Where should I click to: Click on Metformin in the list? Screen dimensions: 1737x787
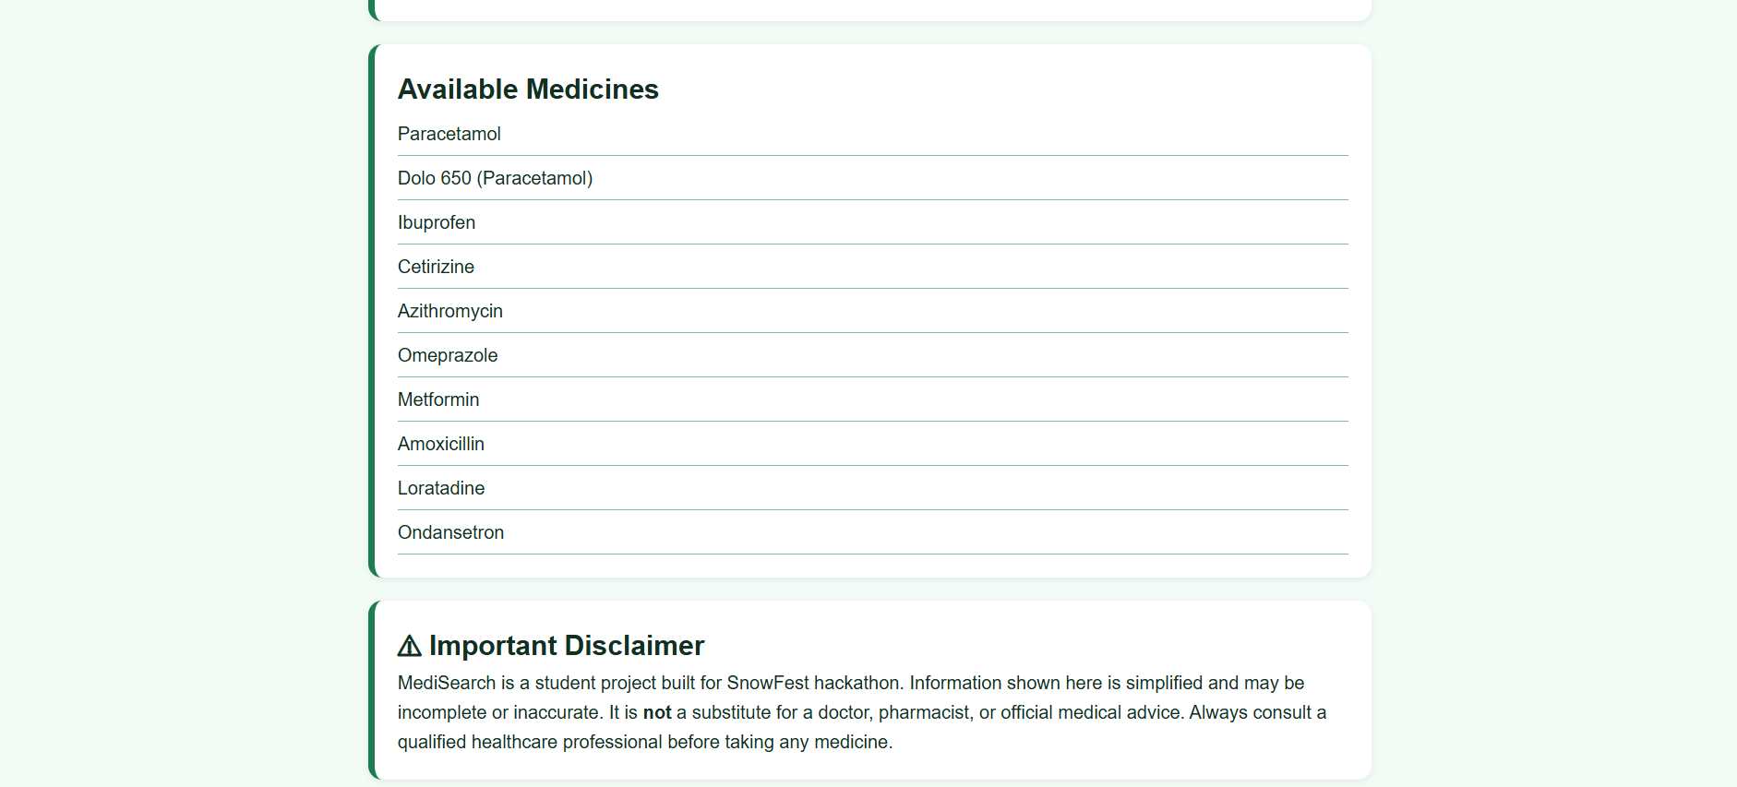[x=438, y=399]
